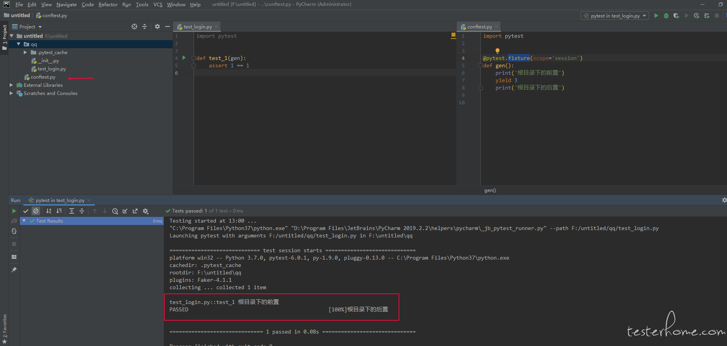Close the test_login.py editor tab
The height and width of the screenshot is (346, 727).
coord(216,26)
